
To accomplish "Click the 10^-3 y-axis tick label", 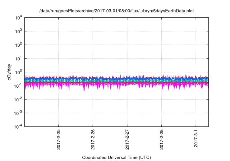I will (18, 113).
